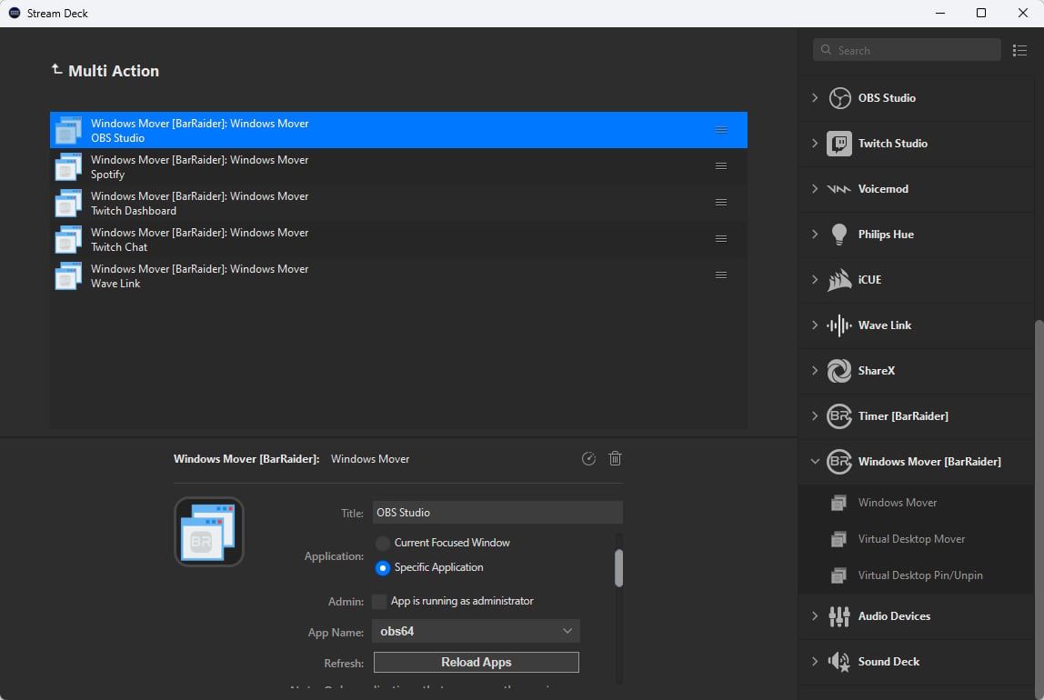Open the App Name dropdown showing obs64
The width and height of the screenshot is (1044, 700).
pos(476,631)
